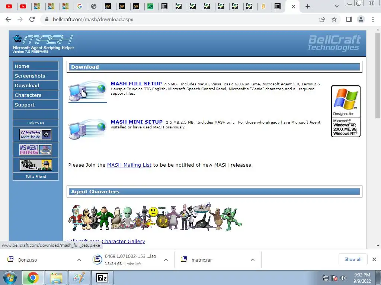Screen dimensions: 381x285
Task: Open the Characters sidebar menu item
Action: pyautogui.click(x=36, y=95)
